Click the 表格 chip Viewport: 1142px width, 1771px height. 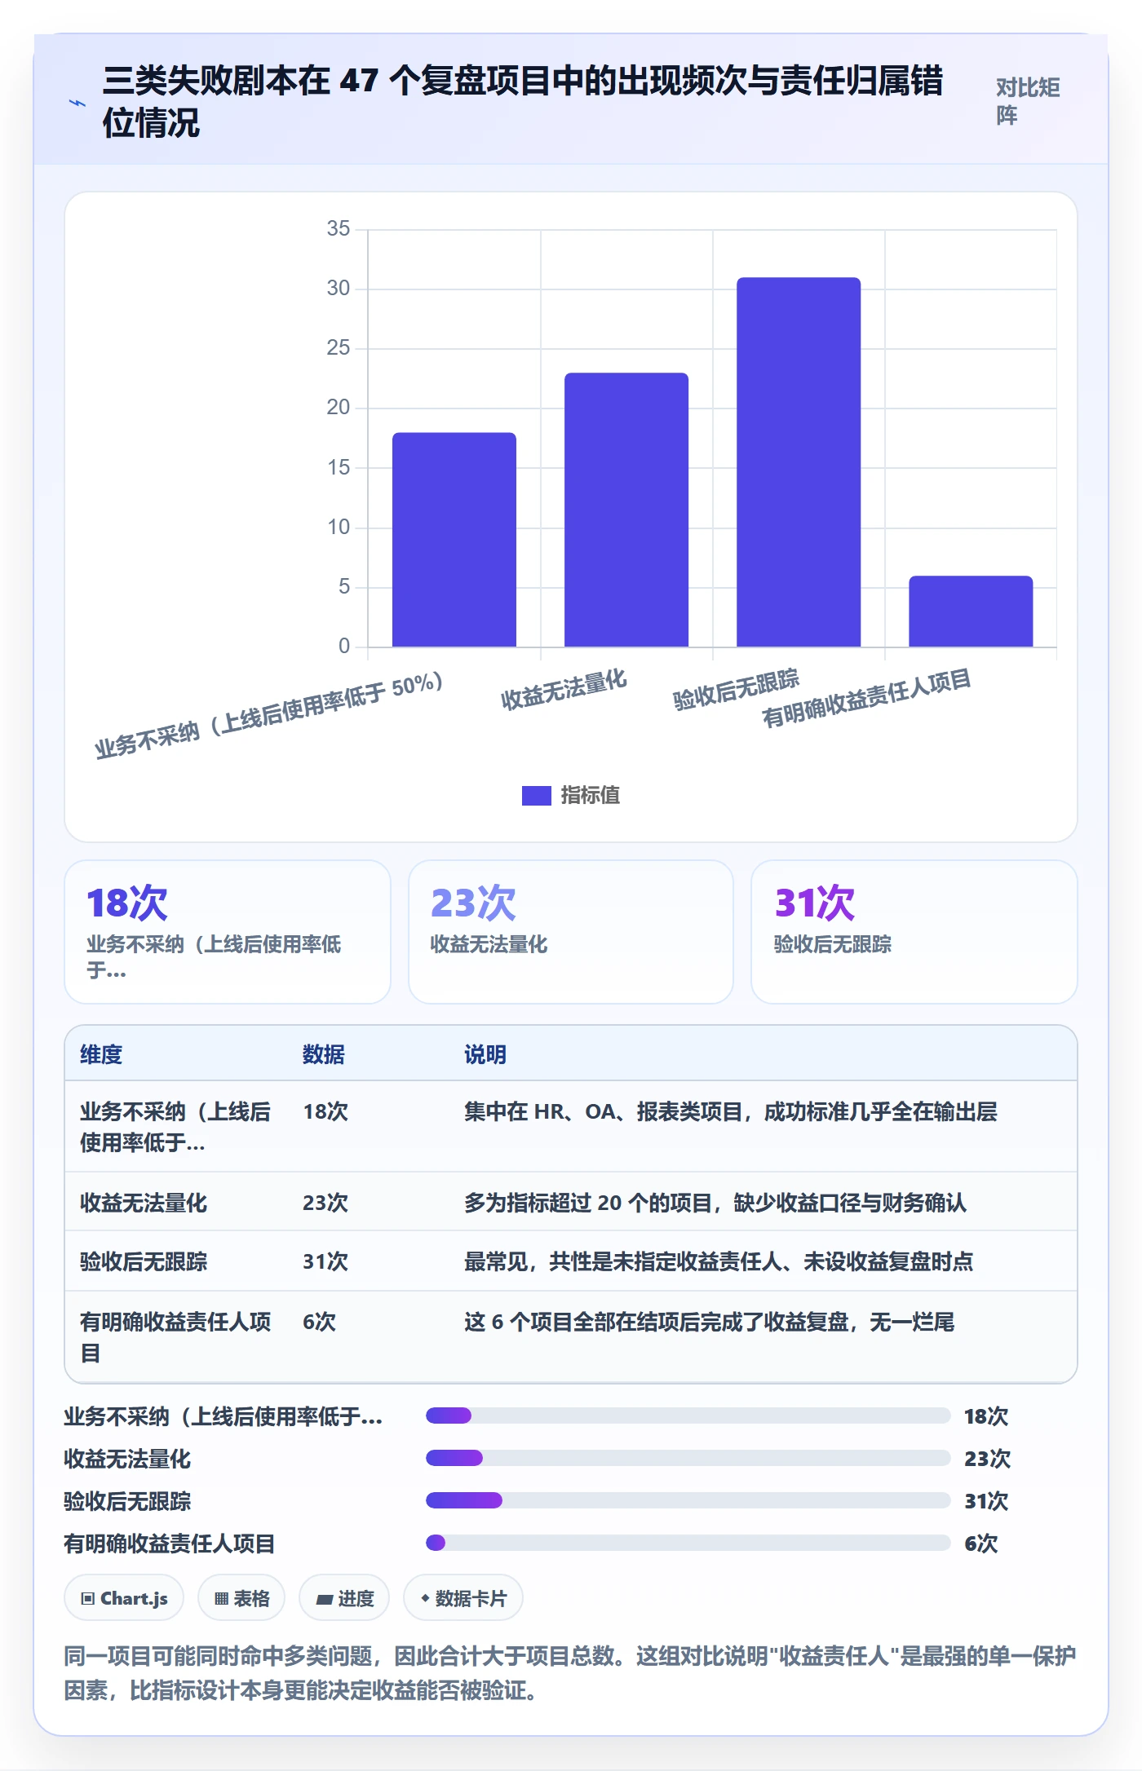(241, 1598)
